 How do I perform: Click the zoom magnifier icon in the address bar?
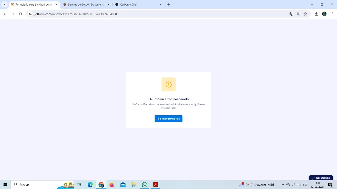[x=298, y=14]
